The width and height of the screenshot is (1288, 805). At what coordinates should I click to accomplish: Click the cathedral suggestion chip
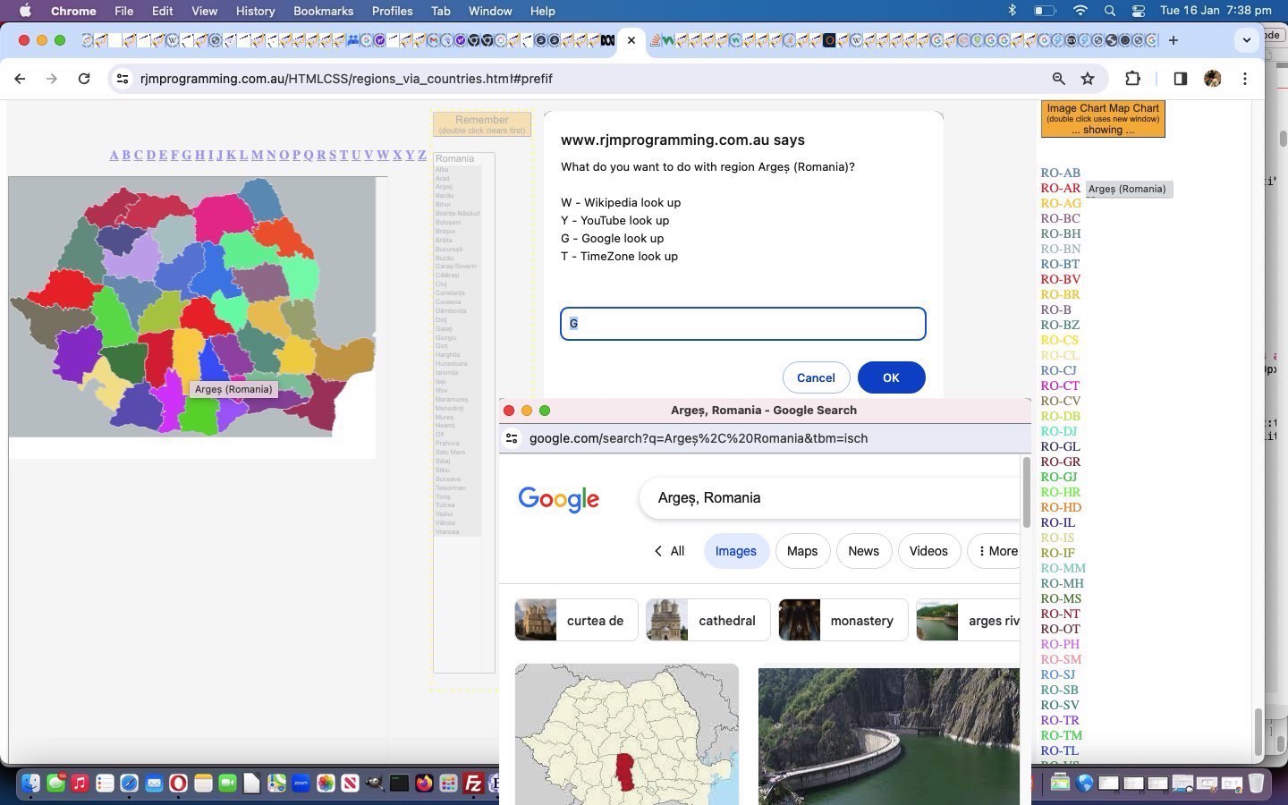pos(708,621)
